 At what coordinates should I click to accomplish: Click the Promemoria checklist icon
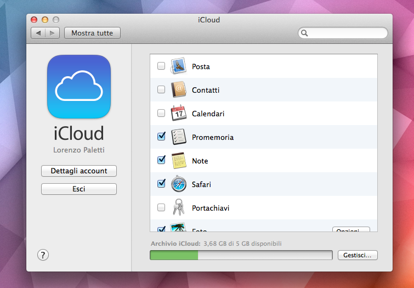[179, 137]
